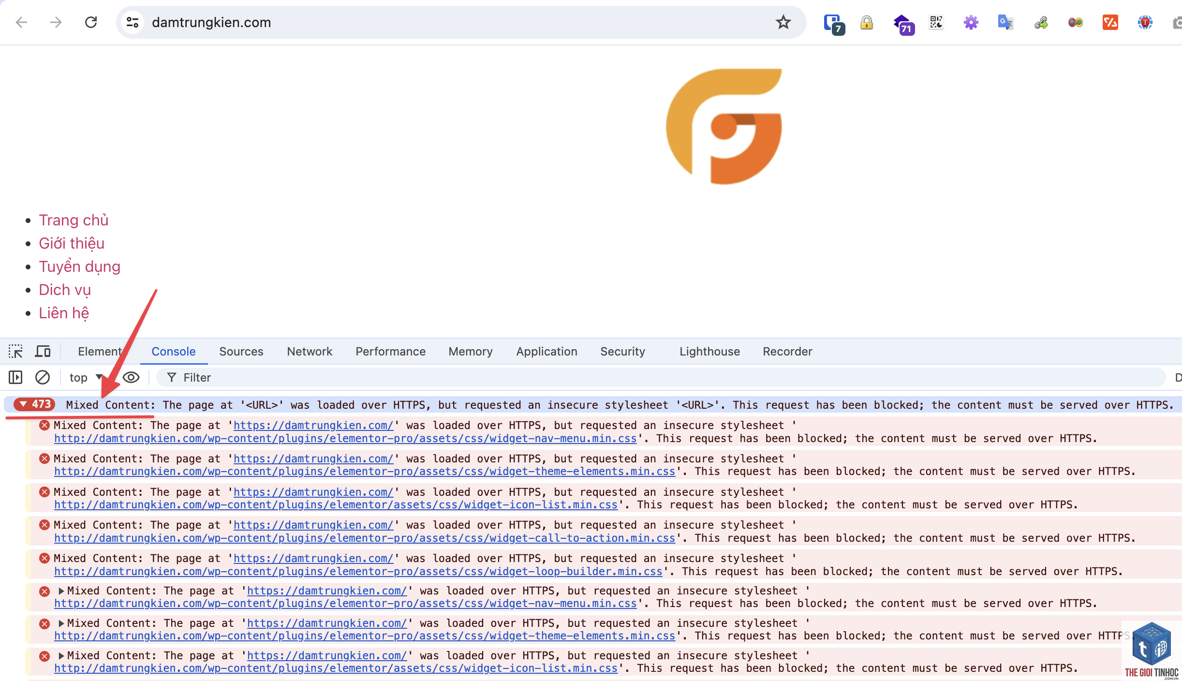Image resolution: width=1182 pixels, height=681 pixels.
Task: Expand second widget-icon-list.min.css error entry
Action: (x=61, y=655)
